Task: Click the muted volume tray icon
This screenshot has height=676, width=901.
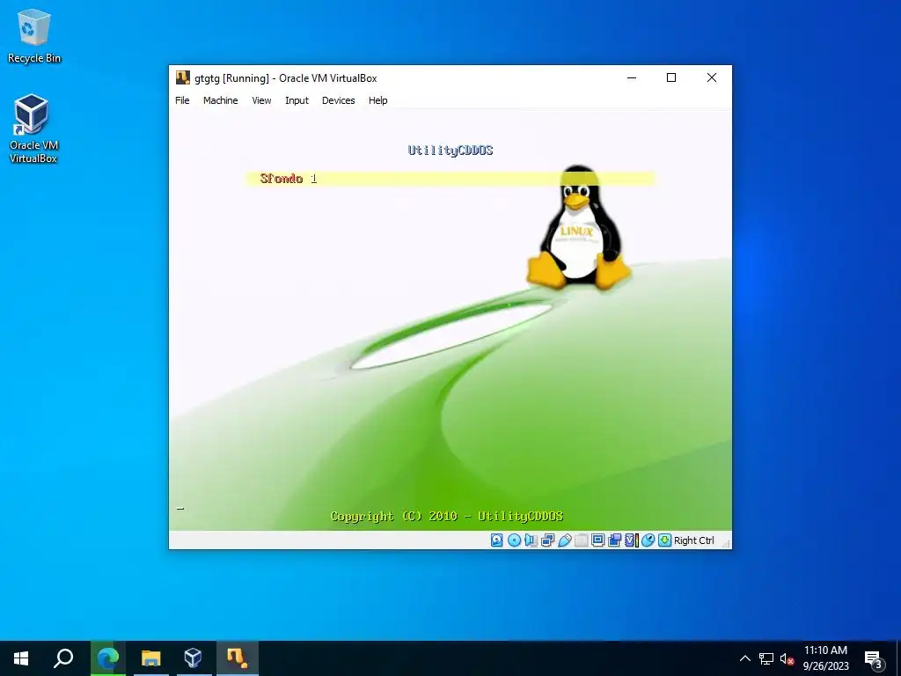Action: pyautogui.click(x=787, y=658)
